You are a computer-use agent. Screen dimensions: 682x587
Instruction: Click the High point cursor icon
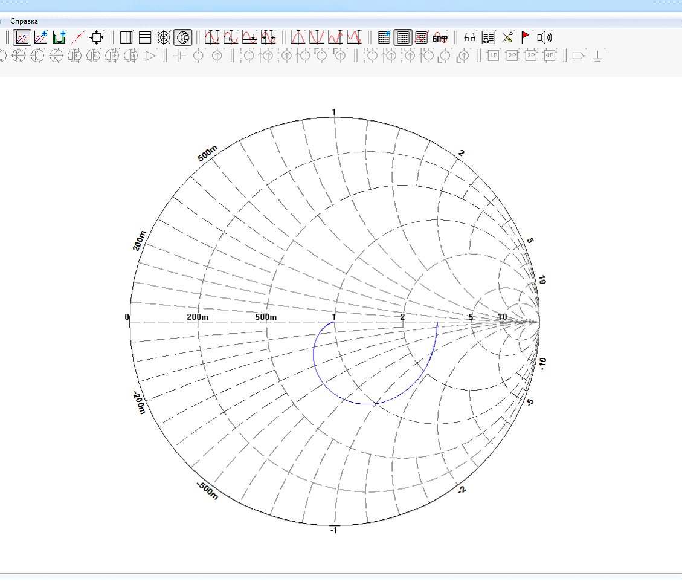click(335, 37)
